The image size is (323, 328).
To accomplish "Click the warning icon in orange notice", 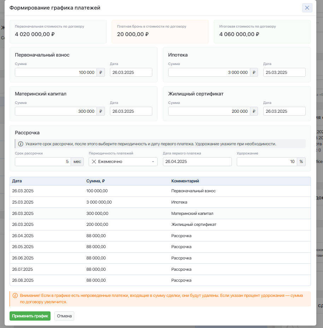I will point(15,295).
